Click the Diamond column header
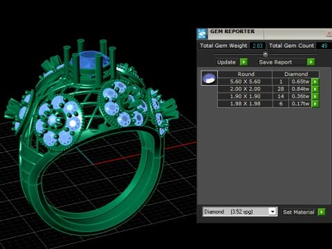 pyautogui.click(x=296, y=74)
